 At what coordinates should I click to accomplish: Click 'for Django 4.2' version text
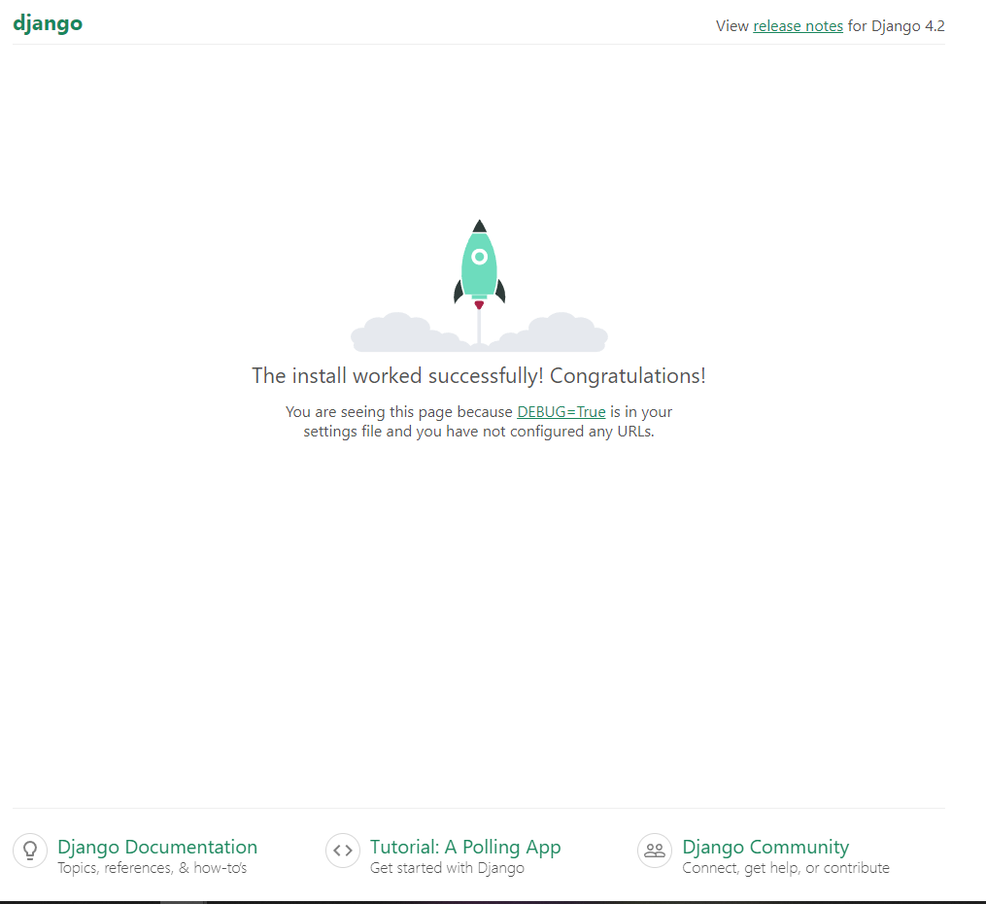point(896,26)
